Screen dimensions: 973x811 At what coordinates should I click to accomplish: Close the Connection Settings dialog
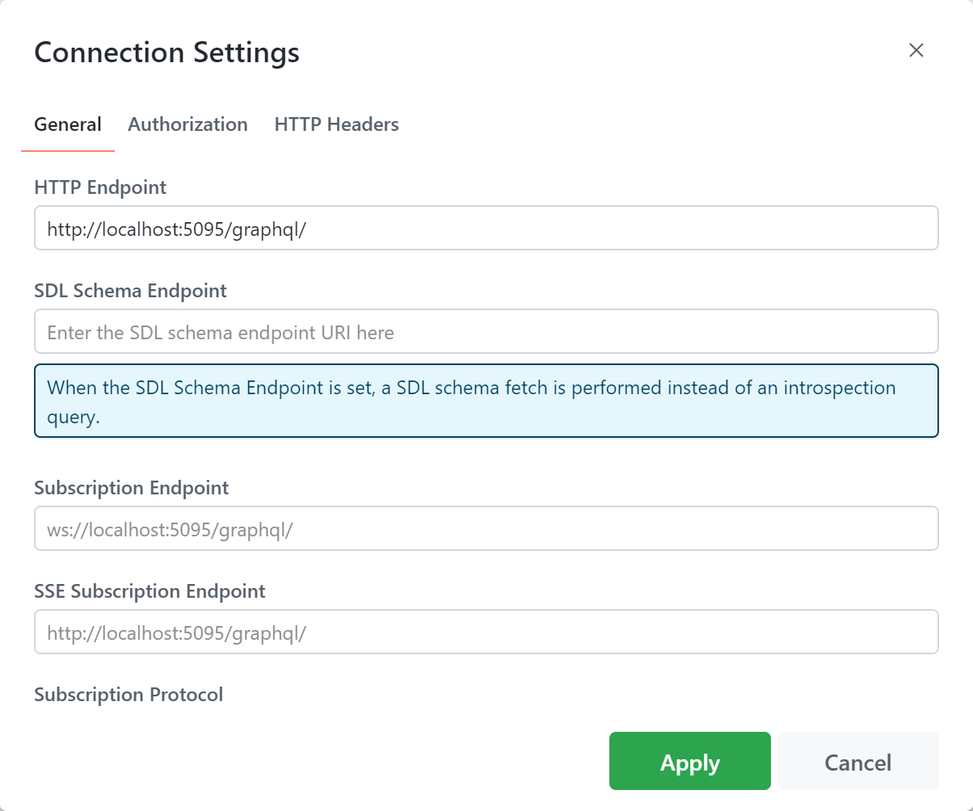coord(916,50)
